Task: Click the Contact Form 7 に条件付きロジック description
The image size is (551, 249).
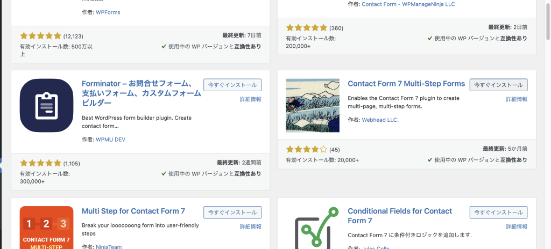Action: [x=409, y=235]
